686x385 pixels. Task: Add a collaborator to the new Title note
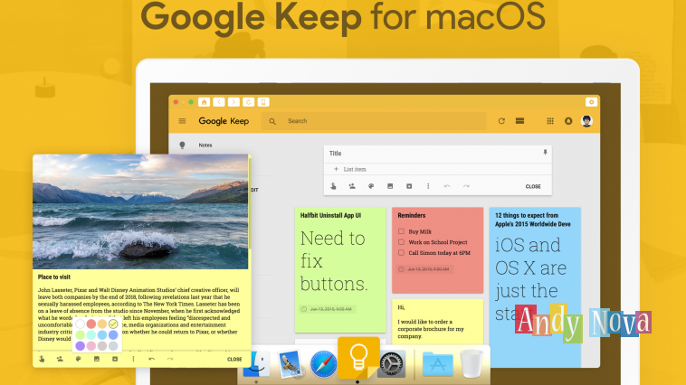[x=352, y=186]
